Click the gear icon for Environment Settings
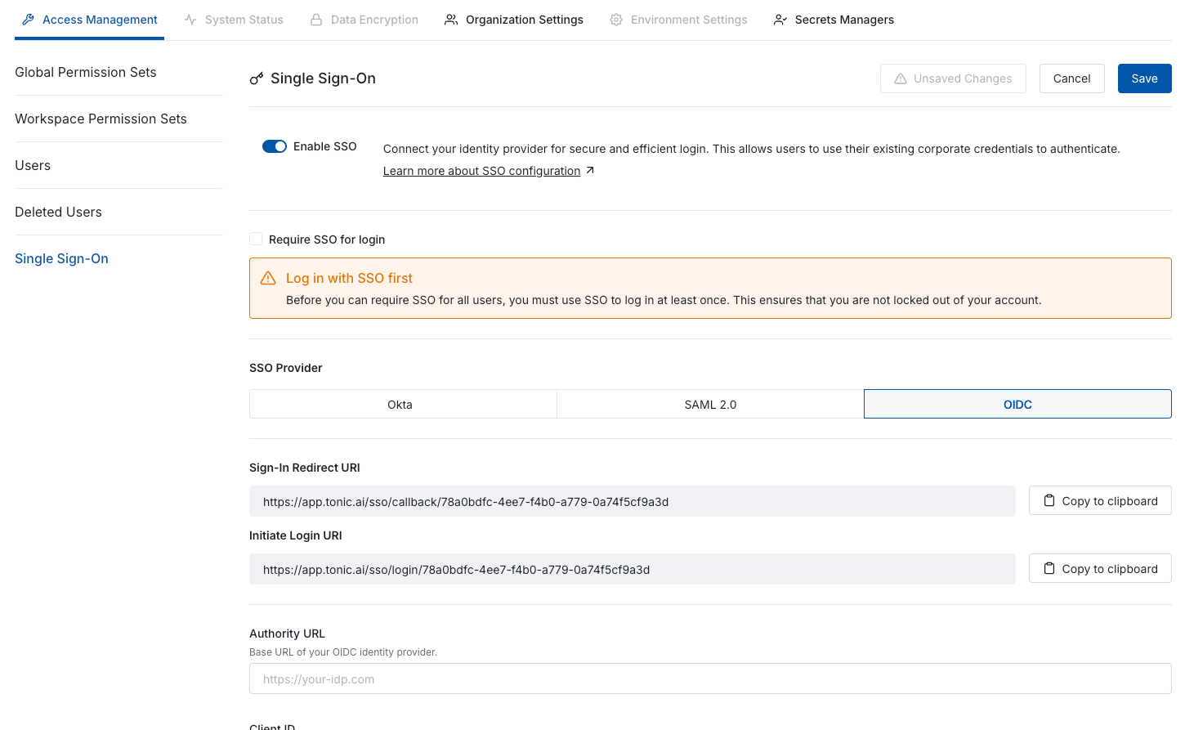Viewport: 1185px width, 730px height. 616,20
